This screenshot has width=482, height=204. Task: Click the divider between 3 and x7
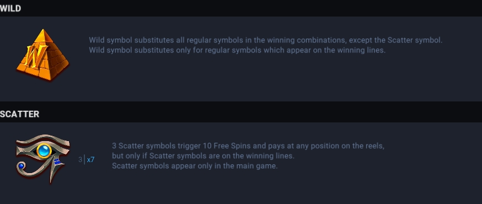tap(84, 160)
